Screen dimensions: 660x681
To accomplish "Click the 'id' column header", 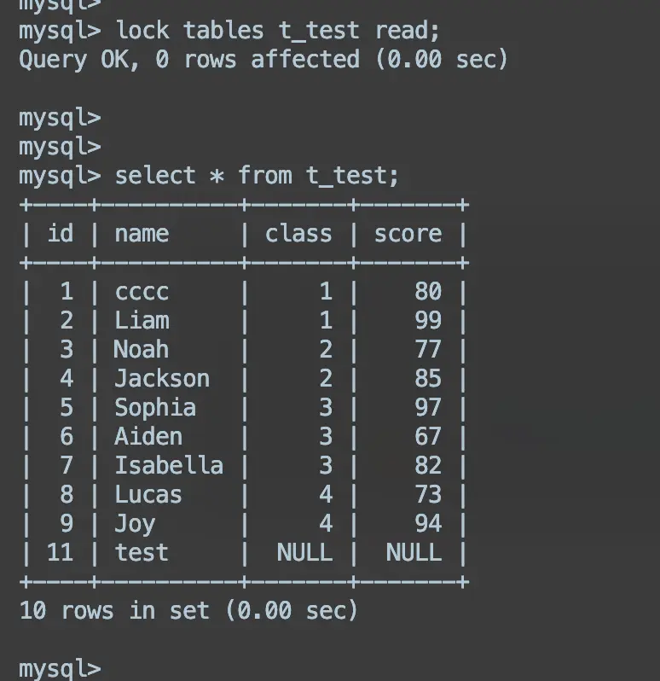I will click(61, 234).
